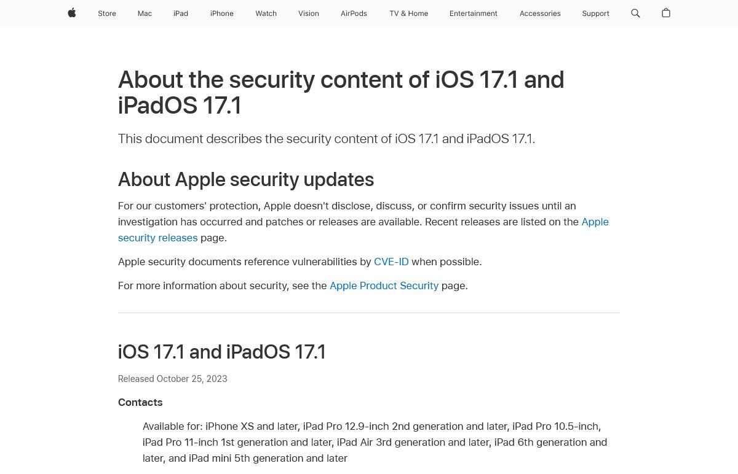Click the Apple logo icon
The height and width of the screenshot is (474, 738).
click(x=72, y=13)
